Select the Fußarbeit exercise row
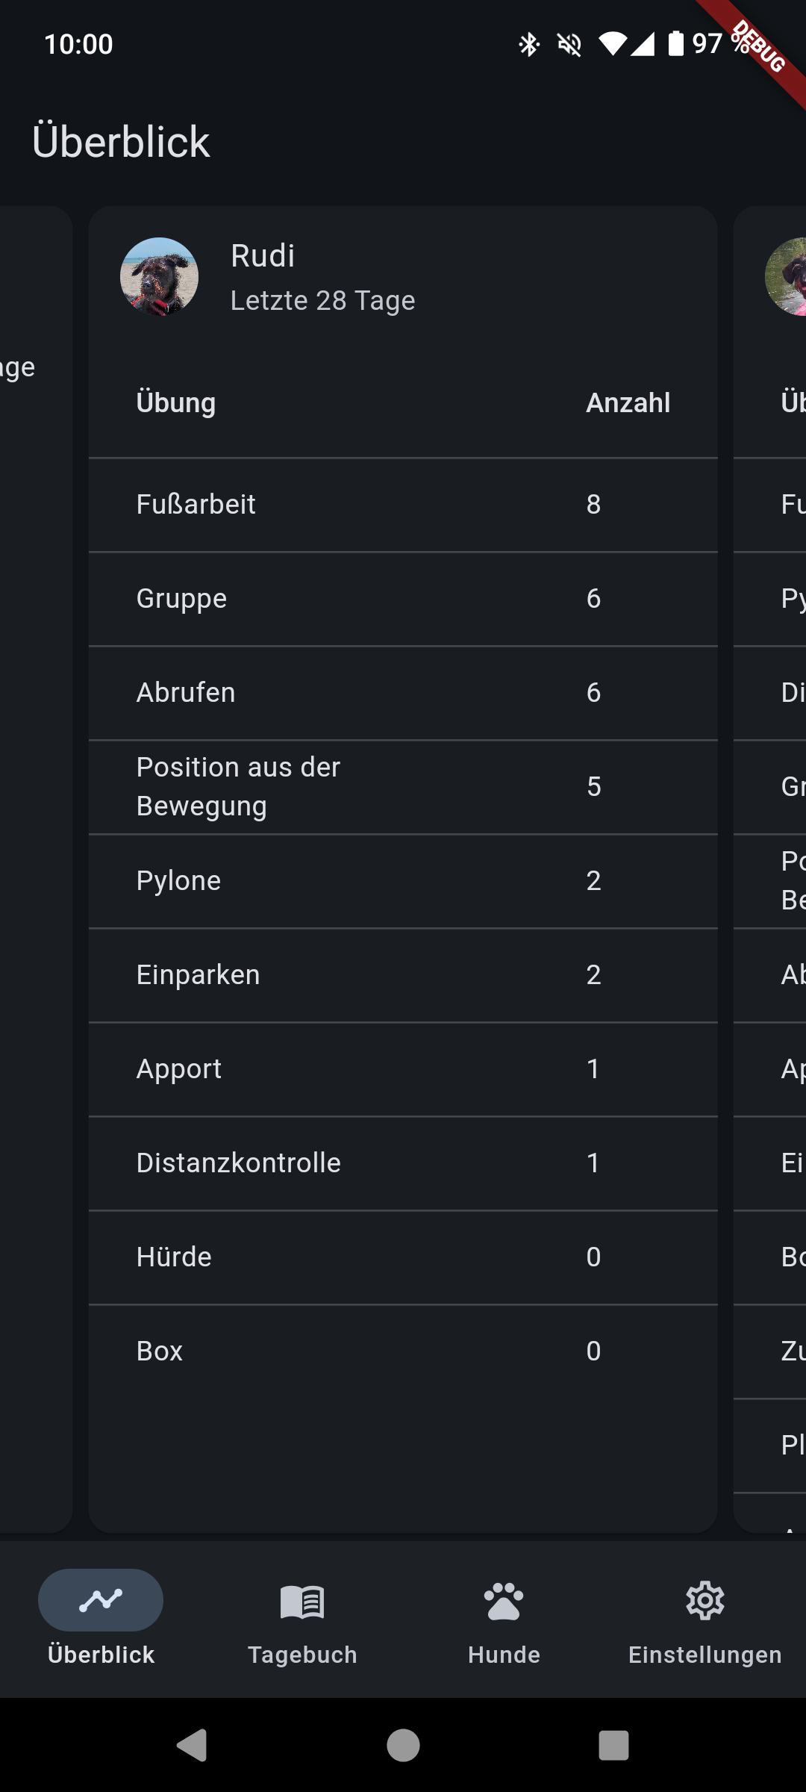 pyautogui.click(x=403, y=505)
